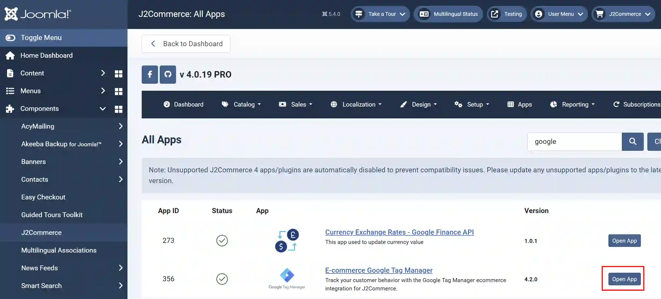The image size is (661, 299).
Task: Open the E-commerce Google Tag Manager app button
Action: (x=624, y=279)
